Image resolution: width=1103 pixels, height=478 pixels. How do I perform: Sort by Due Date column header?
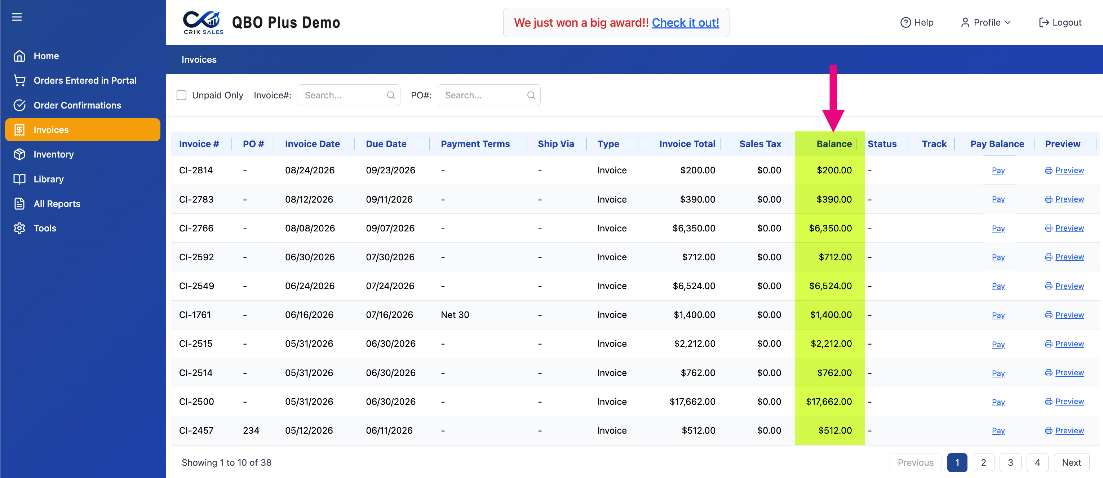[x=386, y=144]
